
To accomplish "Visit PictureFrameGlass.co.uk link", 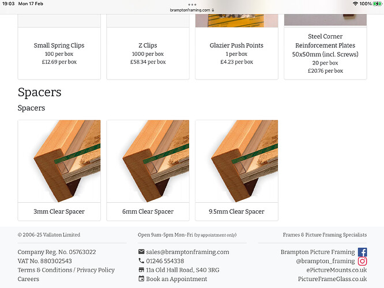I will coord(332,279).
